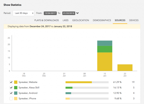Click the 'Displaying data from' banner text
The width and height of the screenshot is (144, 104).
[18, 26]
